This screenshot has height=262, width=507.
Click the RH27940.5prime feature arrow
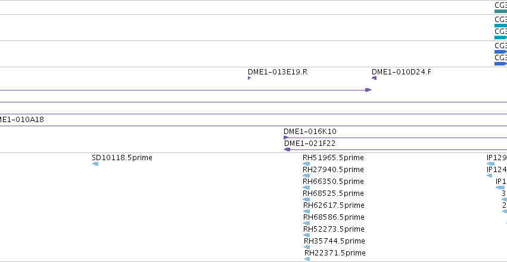[x=306, y=176]
